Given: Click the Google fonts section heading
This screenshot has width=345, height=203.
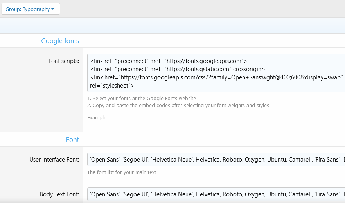Looking at the screenshot, I should click(60, 41).
